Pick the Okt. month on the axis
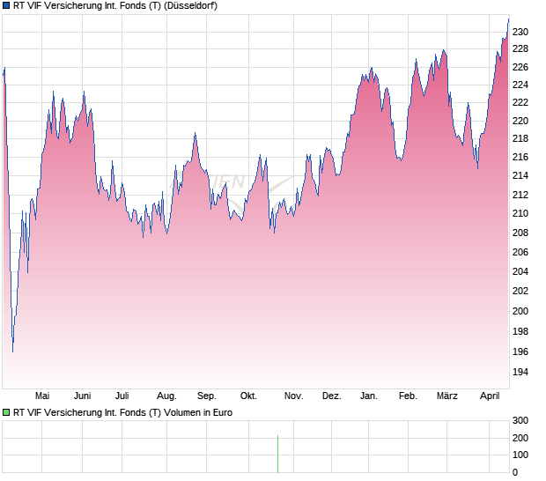This screenshot has width=546, height=481. tap(248, 396)
